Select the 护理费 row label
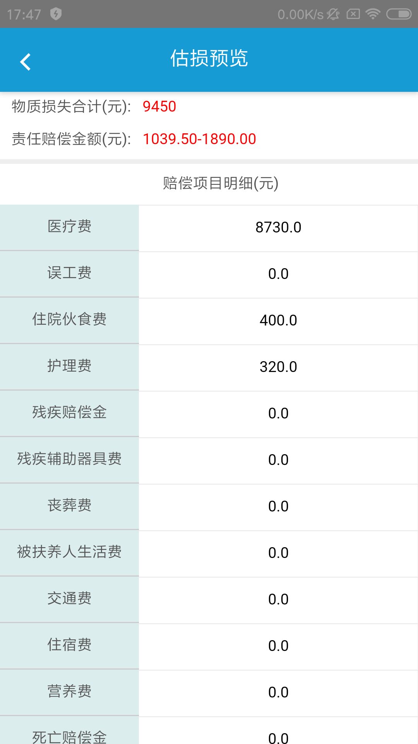This screenshot has width=418, height=744. (x=69, y=366)
